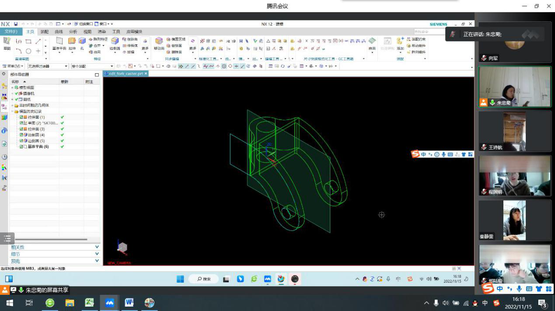Image resolution: width=555 pixels, height=311 pixels.
Task: Select the cdt_fork_caster.prt document tab
Action: pyautogui.click(x=126, y=74)
